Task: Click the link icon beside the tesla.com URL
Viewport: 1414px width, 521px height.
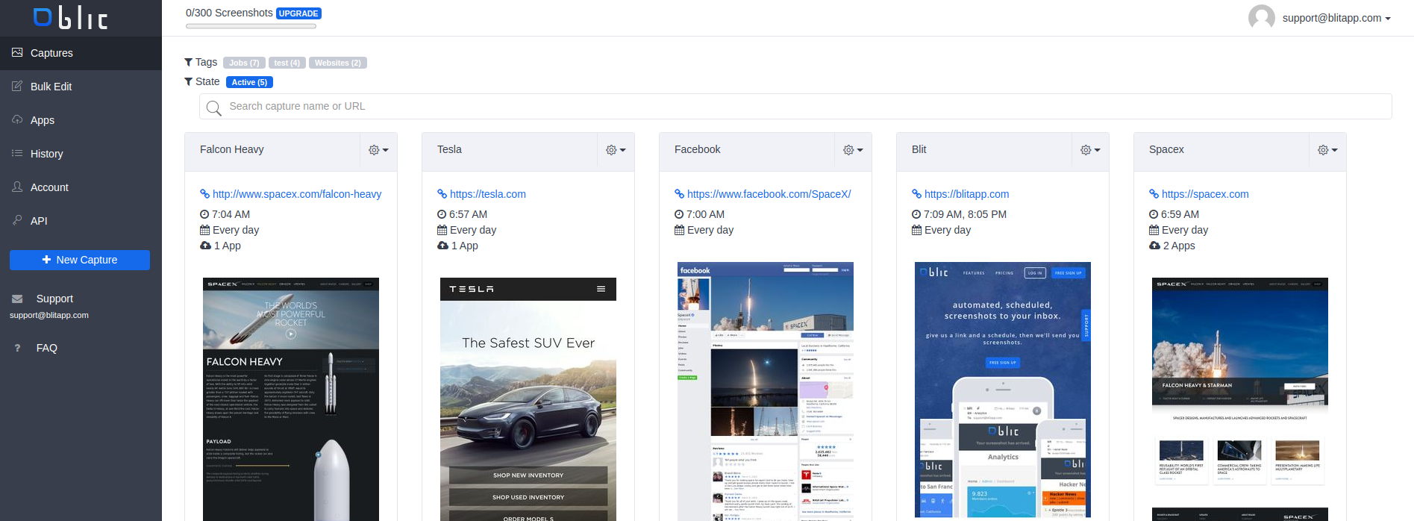Action: 442,194
